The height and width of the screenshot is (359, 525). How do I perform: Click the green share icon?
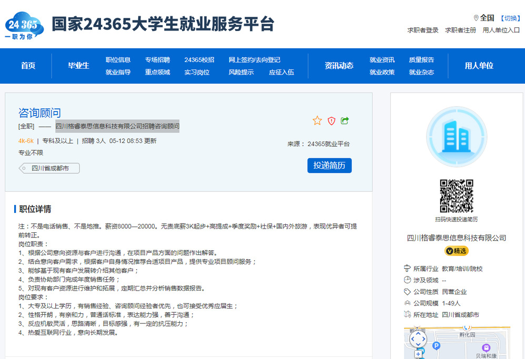pos(345,121)
